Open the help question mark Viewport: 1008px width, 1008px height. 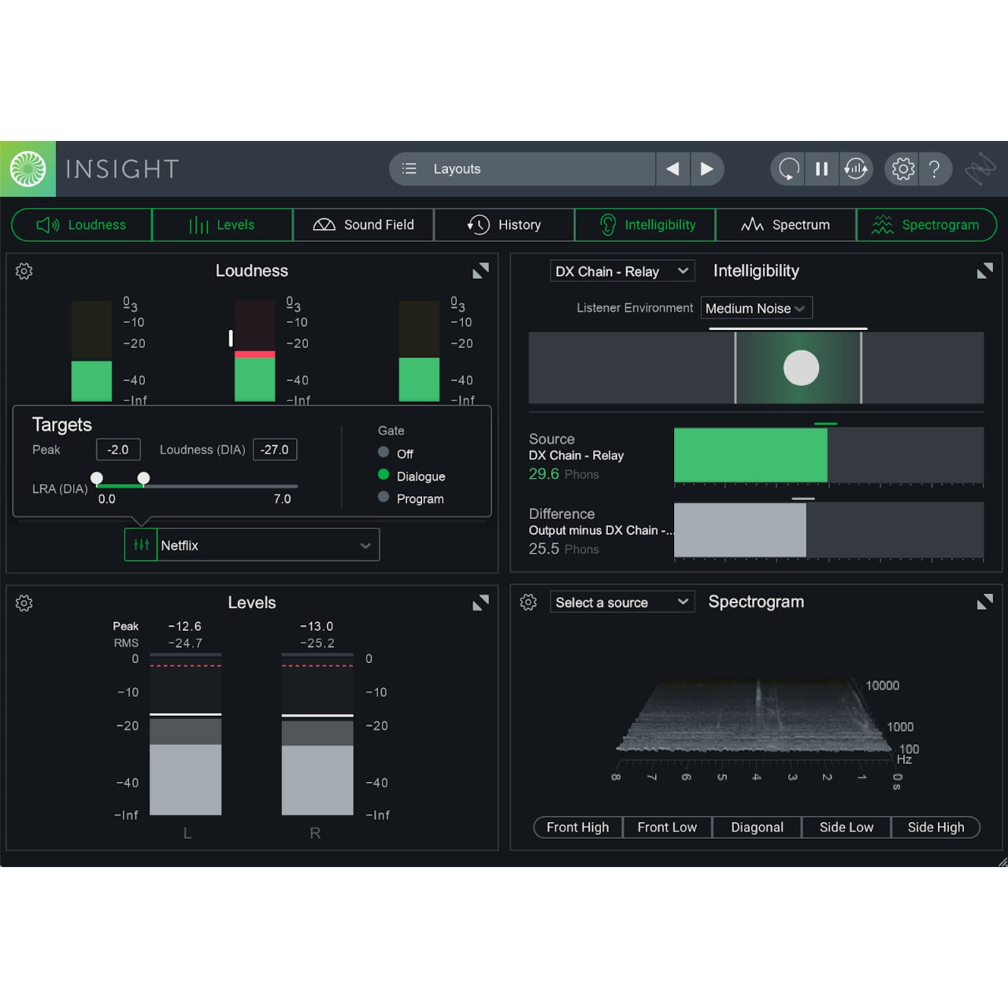click(x=935, y=169)
